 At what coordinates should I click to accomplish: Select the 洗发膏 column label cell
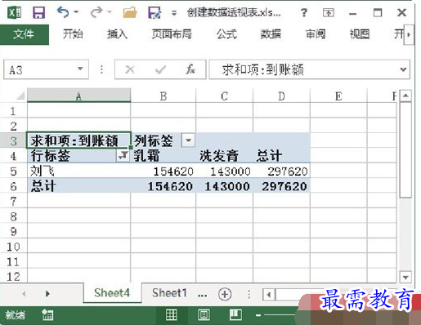click(x=224, y=156)
